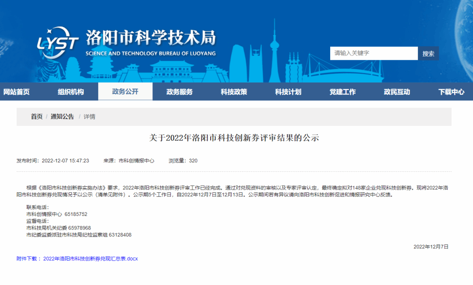Download 2022年洛阳市科技创新券兑现汇总表.docx attachment
Image resolution: width=473 pixels, height=285 pixels.
(91, 259)
